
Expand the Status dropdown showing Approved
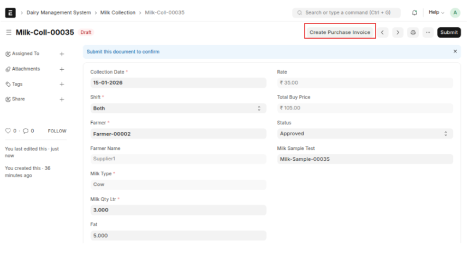(365, 134)
